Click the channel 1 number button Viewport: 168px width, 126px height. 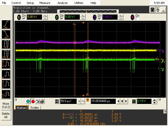coord(19,17)
